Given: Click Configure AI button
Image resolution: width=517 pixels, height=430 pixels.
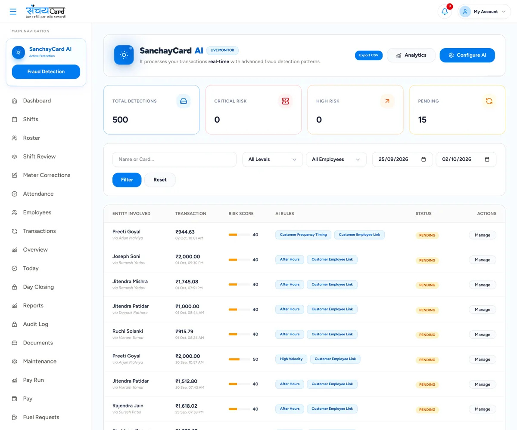Looking at the screenshot, I should [x=467, y=55].
